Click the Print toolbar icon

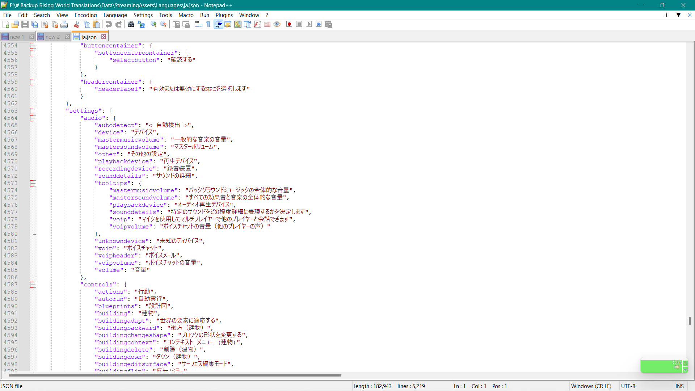click(x=64, y=24)
